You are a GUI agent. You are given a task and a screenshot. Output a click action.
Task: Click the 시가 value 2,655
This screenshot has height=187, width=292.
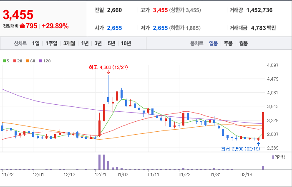coord(114,28)
